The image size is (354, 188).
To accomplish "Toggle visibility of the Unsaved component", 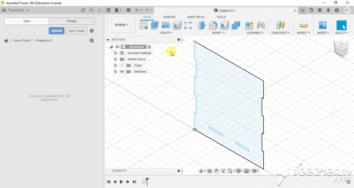I will coord(117,47).
